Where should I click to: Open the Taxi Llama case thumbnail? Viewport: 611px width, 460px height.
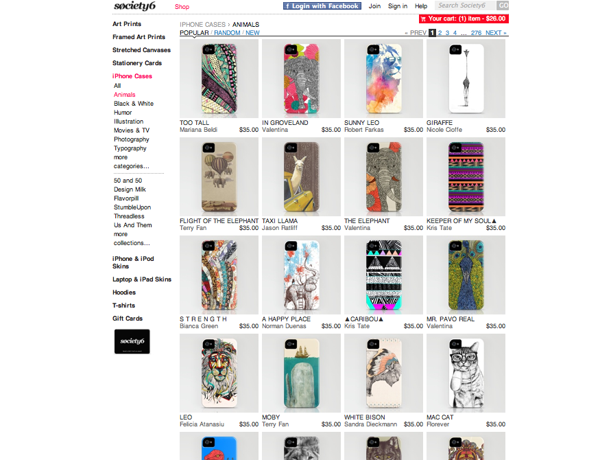(301, 176)
